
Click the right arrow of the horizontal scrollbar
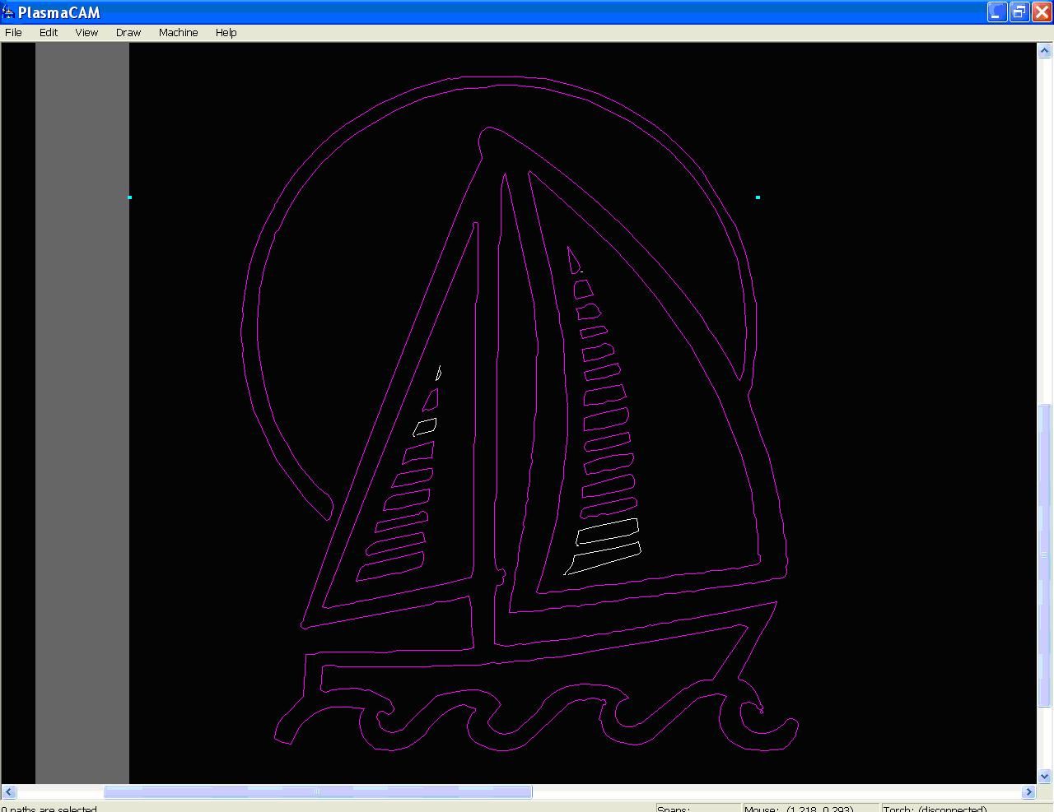pos(1028,791)
